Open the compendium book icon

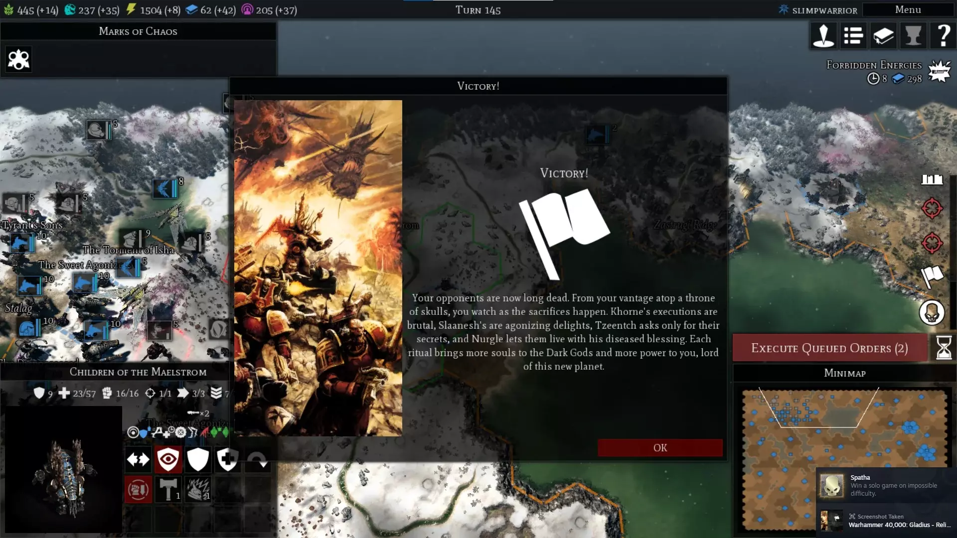point(883,36)
